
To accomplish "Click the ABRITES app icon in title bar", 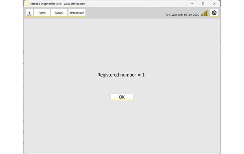I will [x=27, y=3].
